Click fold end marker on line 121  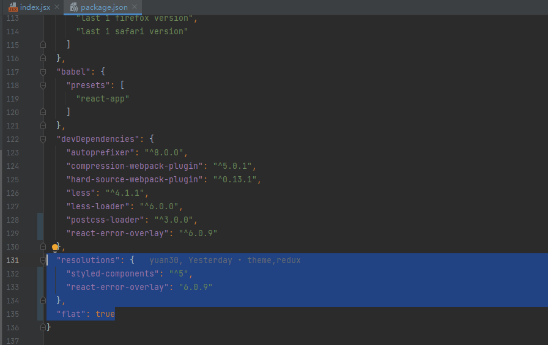click(x=43, y=125)
